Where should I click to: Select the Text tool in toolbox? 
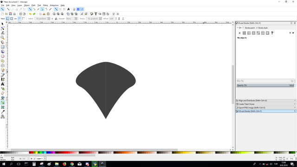click(2, 84)
